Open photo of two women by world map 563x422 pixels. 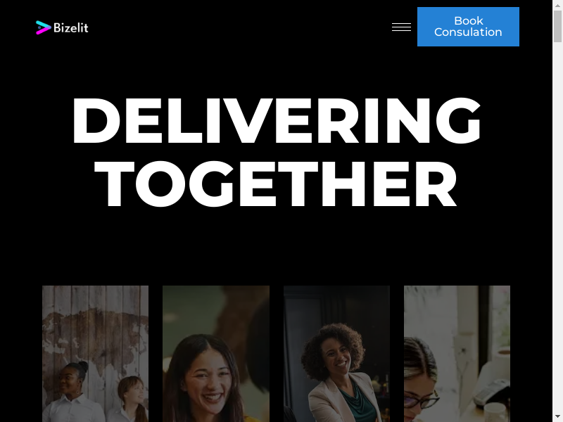click(95, 354)
